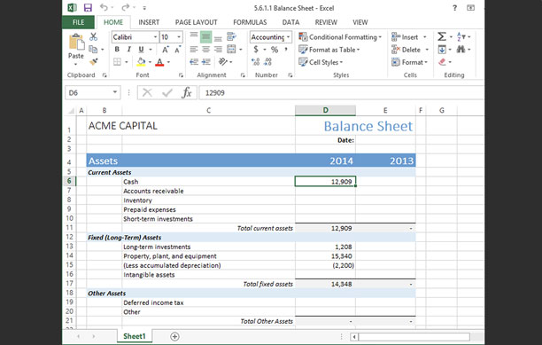Viewport: 542px width, 345px height.
Task: Click the Cut scissors icon
Action: (x=93, y=36)
